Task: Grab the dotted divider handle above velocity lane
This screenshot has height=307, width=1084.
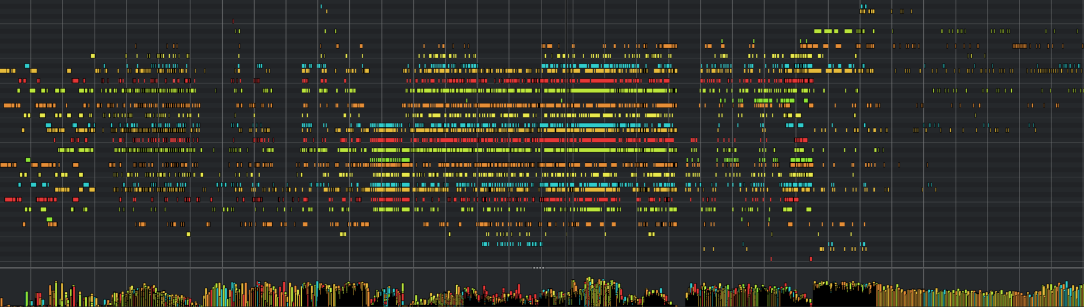Action: (x=538, y=268)
